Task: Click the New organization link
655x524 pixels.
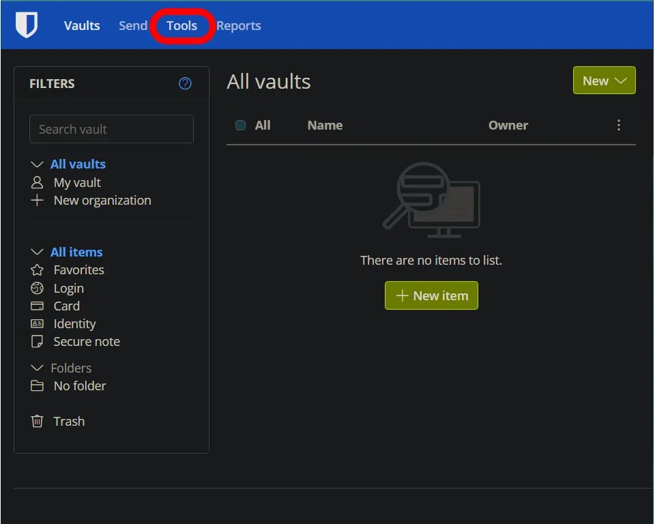Action: pos(102,200)
